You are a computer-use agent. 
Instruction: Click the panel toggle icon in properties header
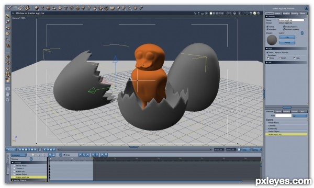(306, 8)
